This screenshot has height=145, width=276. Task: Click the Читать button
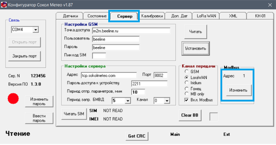point(196,32)
